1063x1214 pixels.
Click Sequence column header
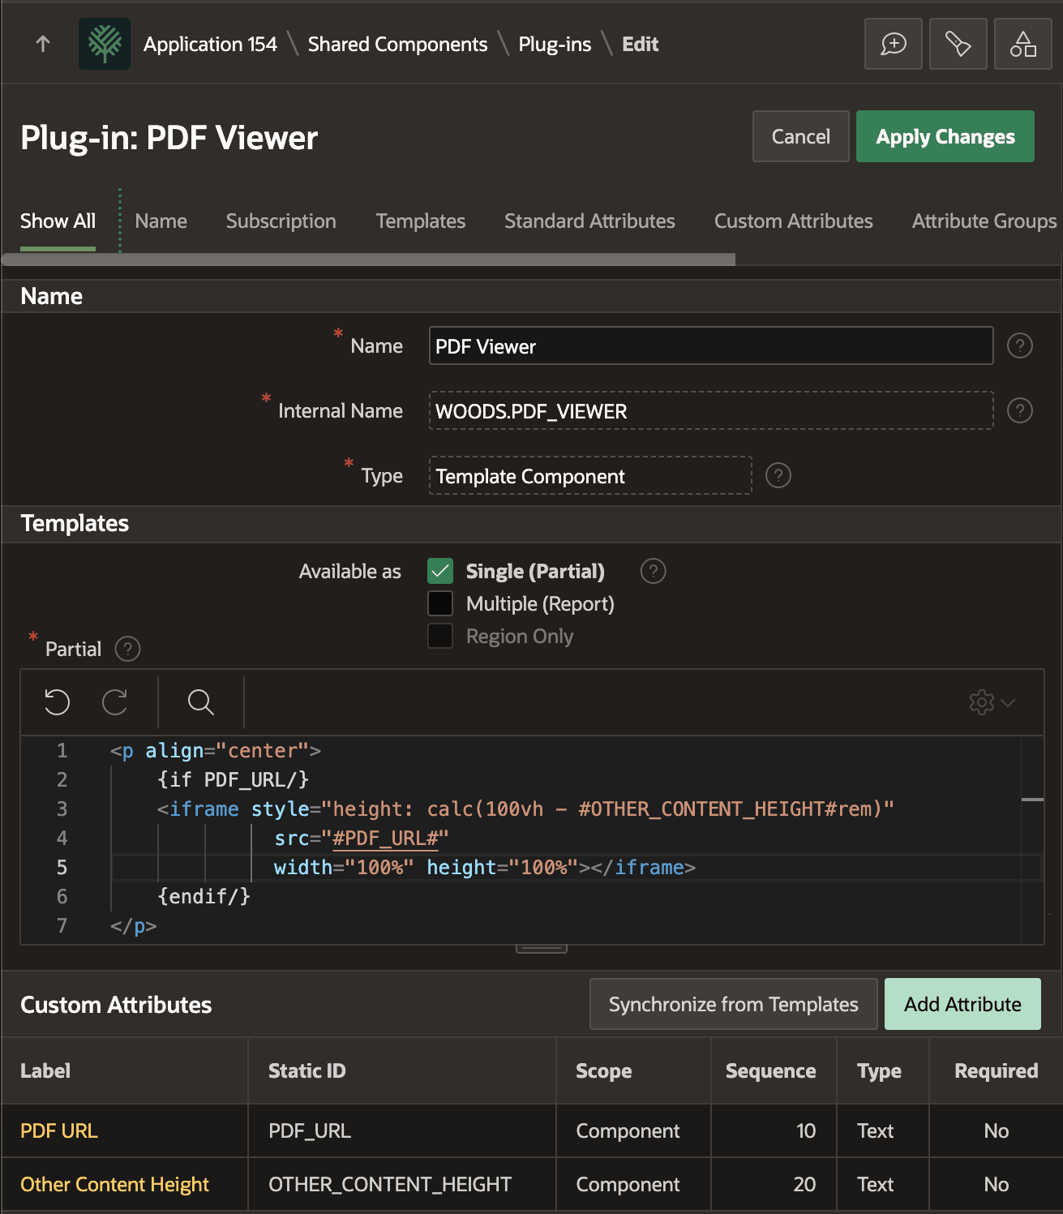coord(771,1071)
